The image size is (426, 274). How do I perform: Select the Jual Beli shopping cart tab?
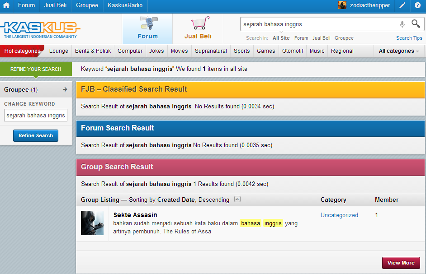(198, 29)
